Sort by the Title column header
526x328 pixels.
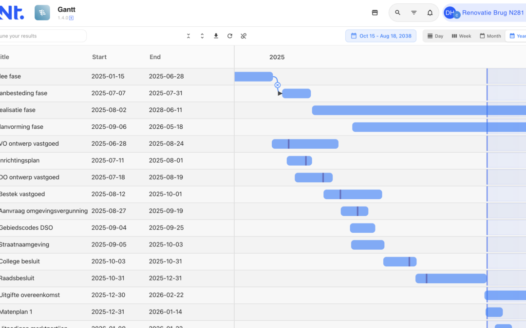click(x=4, y=57)
